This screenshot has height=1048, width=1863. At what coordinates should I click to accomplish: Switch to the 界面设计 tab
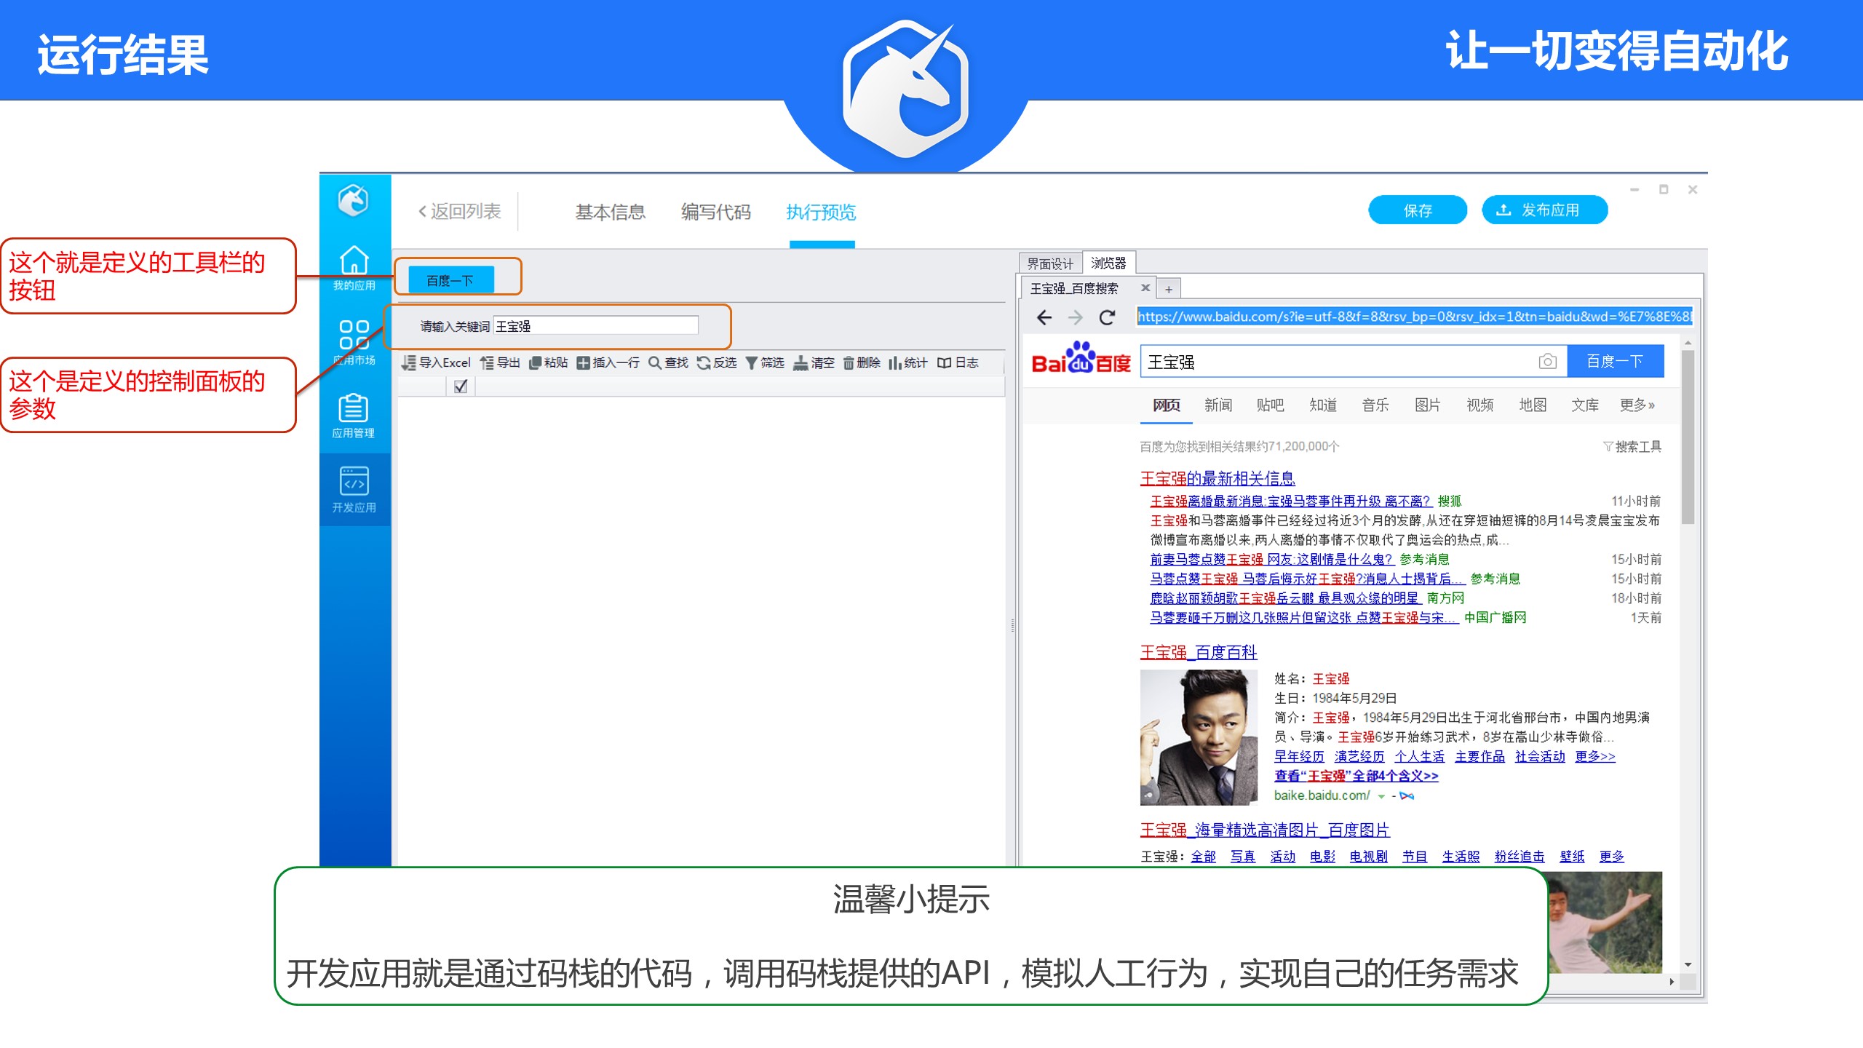click(1049, 263)
